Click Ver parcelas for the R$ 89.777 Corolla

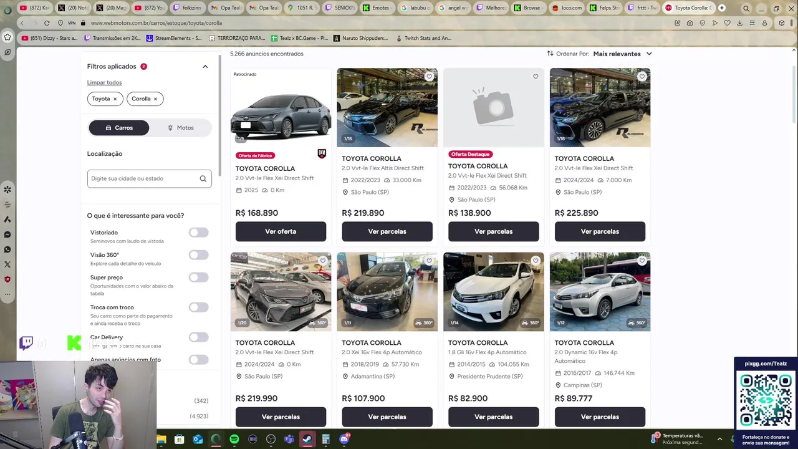pos(600,417)
